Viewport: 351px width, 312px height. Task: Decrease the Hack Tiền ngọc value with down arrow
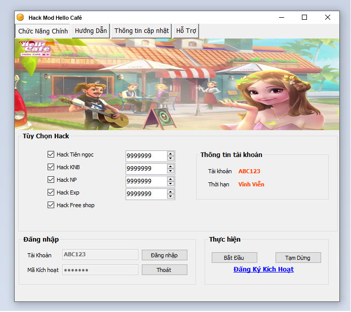pos(171,158)
